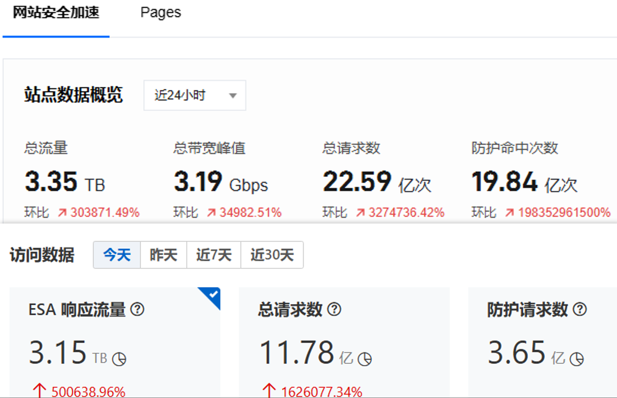617x398 pixels.
Task: Open the 近24小时 time range dropdown
Action: coord(195,96)
